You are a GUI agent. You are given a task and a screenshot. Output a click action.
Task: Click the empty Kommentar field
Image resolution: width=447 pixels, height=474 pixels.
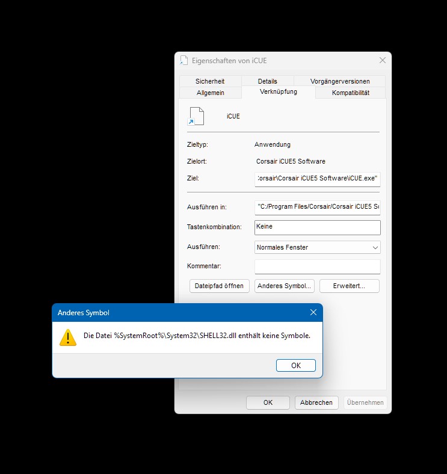(x=317, y=266)
